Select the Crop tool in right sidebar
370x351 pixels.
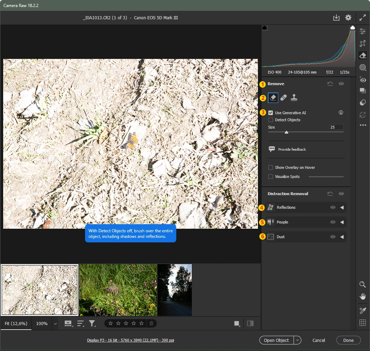[x=363, y=43]
